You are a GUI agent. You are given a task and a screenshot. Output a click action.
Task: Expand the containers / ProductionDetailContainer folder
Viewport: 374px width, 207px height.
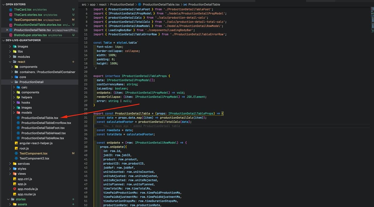pos(12,72)
